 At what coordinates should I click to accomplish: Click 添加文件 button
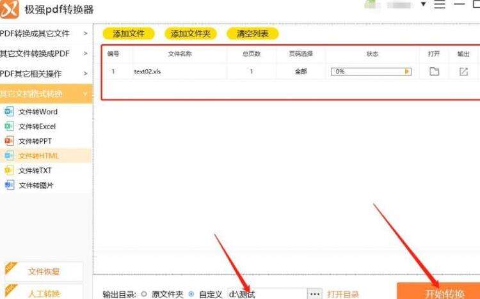129,34
